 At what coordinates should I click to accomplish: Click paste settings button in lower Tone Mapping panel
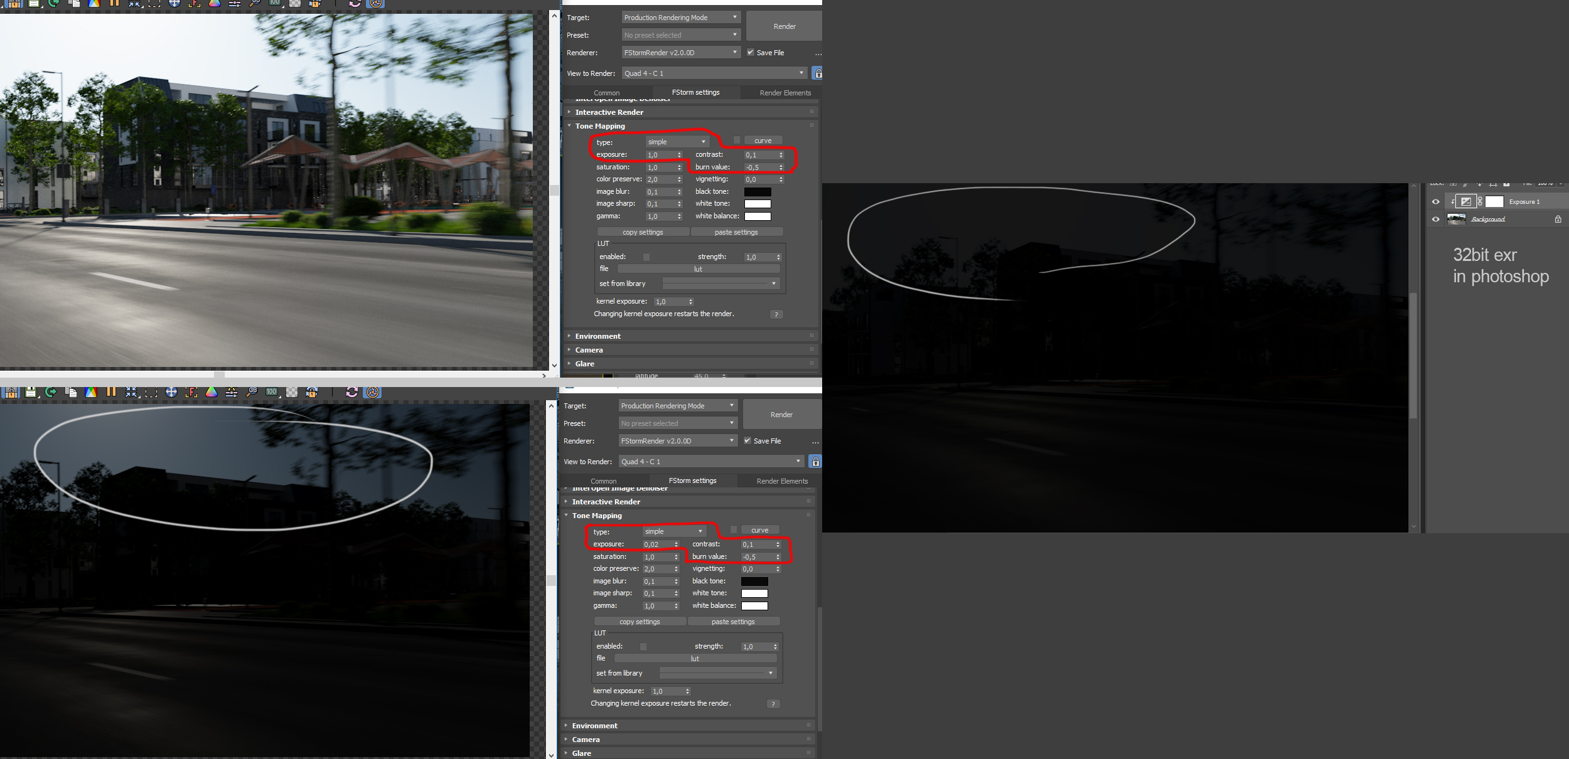[733, 622]
